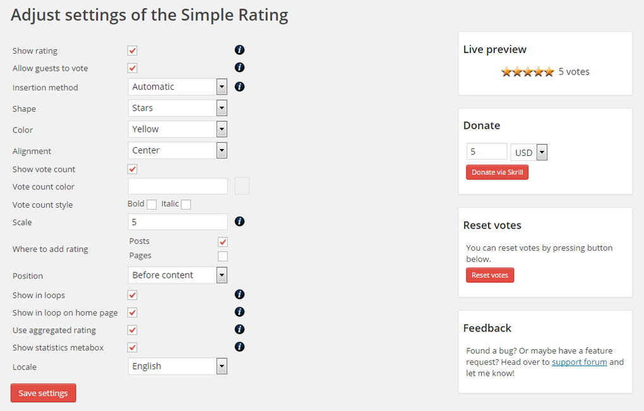Open the Color dropdown showing Yellow
This screenshot has height=411, width=644.
coord(222,129)
